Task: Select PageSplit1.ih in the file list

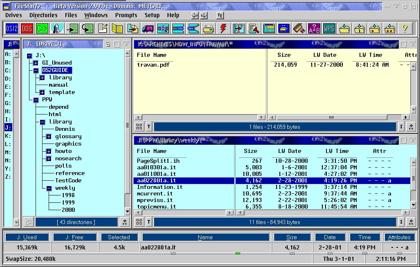Action: pyautogui.click(x=158, y=161)
